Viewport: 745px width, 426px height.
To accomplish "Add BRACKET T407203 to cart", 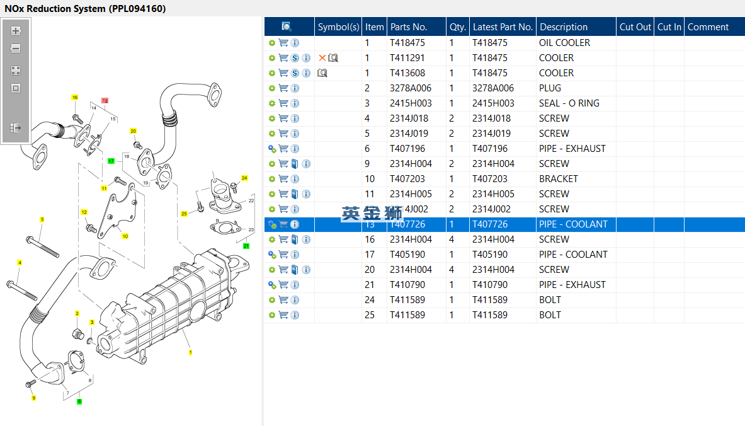I will tap(283, 179).
